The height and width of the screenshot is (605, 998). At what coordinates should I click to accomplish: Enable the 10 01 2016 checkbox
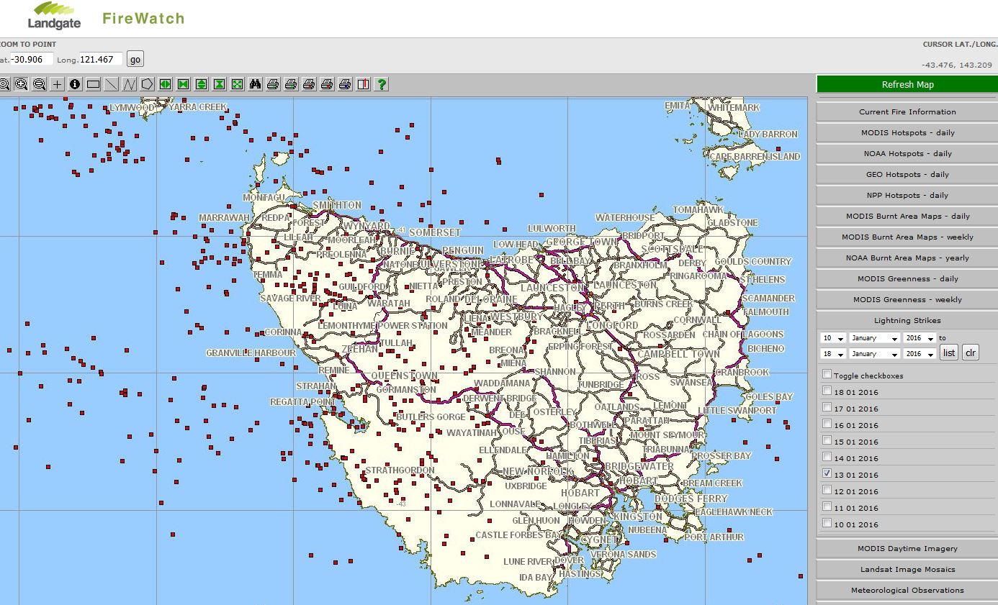pos(827,523)
